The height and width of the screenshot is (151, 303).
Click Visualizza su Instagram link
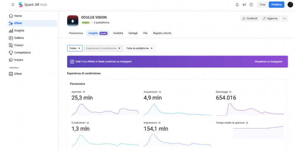(x=269, y=62)
